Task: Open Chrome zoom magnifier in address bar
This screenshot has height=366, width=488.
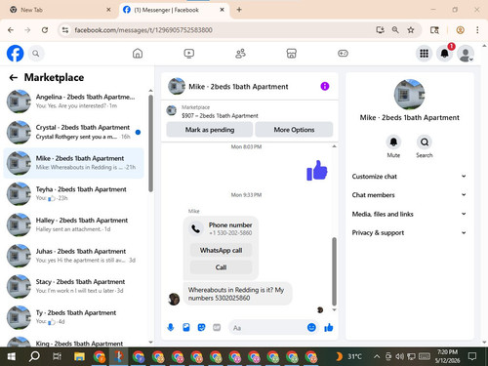Action: tap(395, 30)
